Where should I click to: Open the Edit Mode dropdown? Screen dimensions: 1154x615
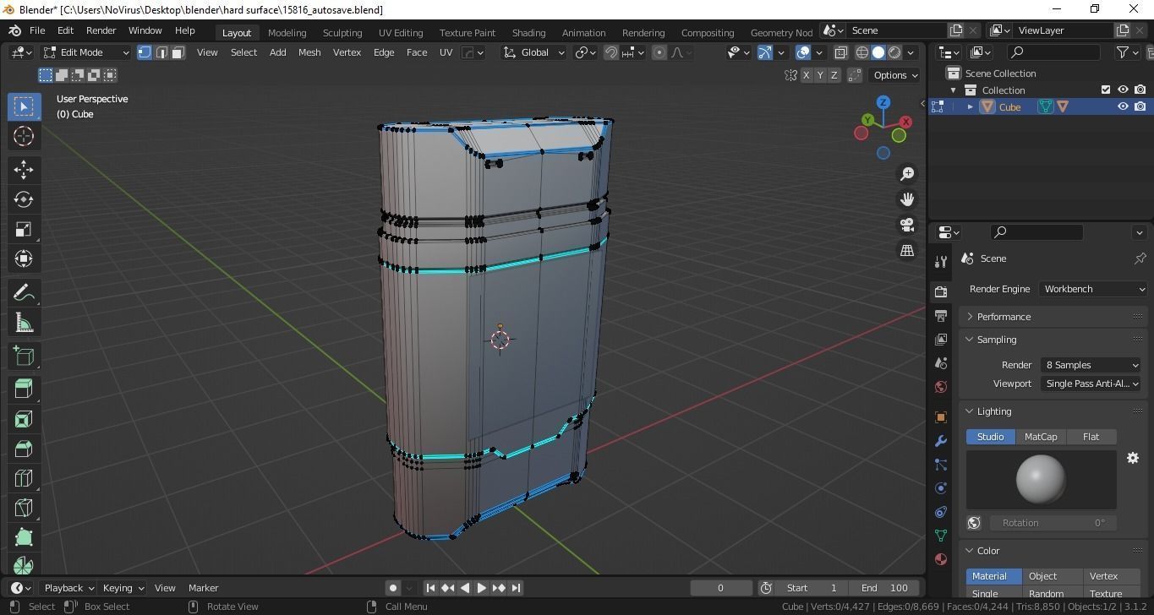(x=86, y=52)
